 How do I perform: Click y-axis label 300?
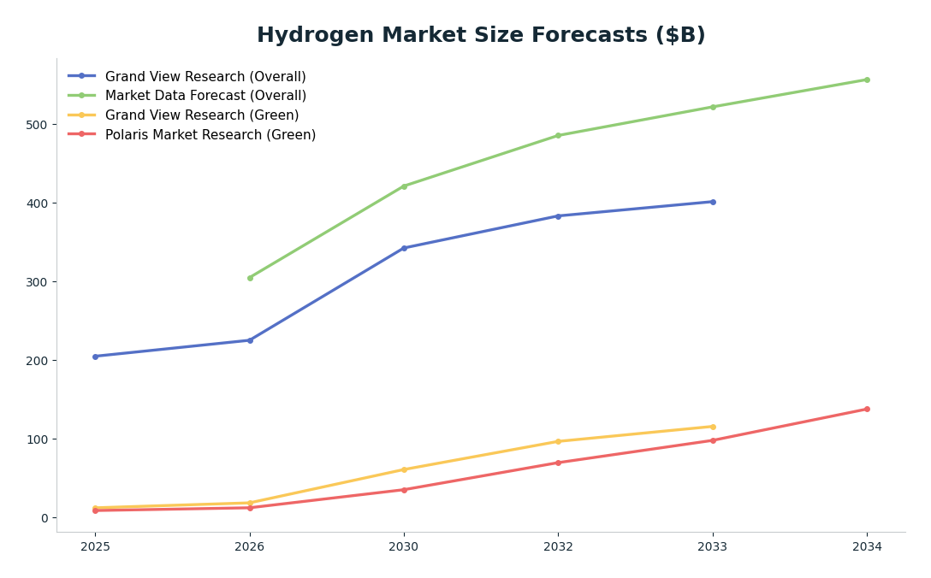point(37,282)
